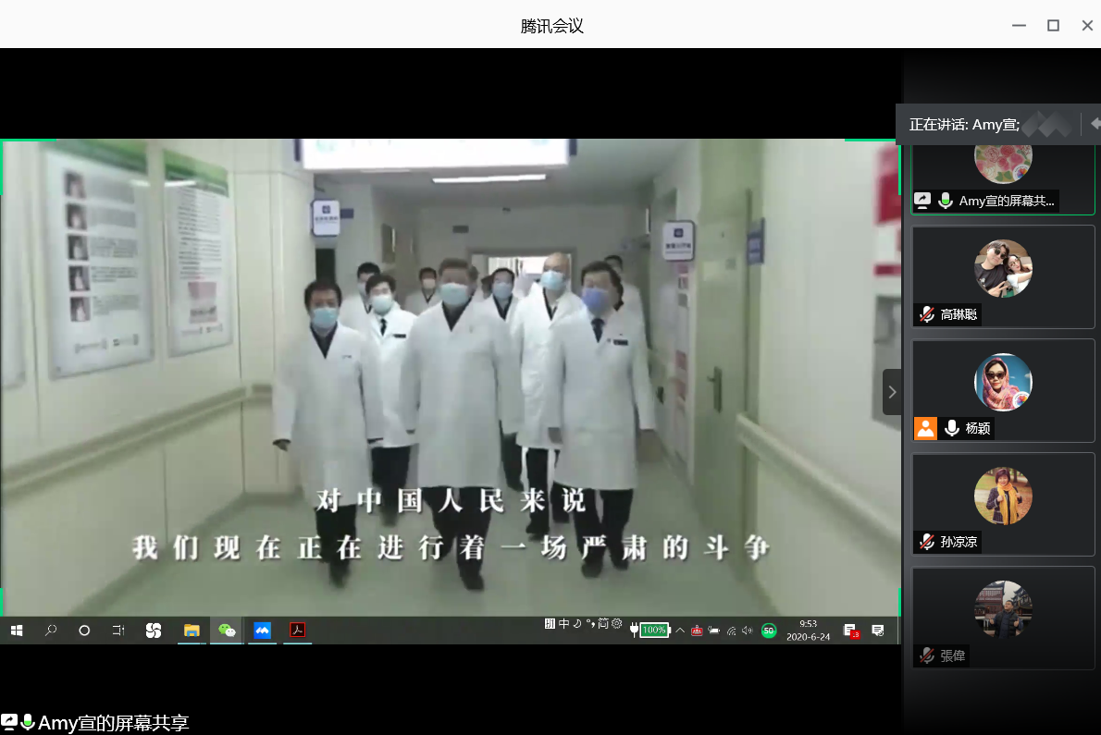The image size is (1101, 735).
Task: Select 張偉's avatar thumbnail
Action: click(1003, 609)
